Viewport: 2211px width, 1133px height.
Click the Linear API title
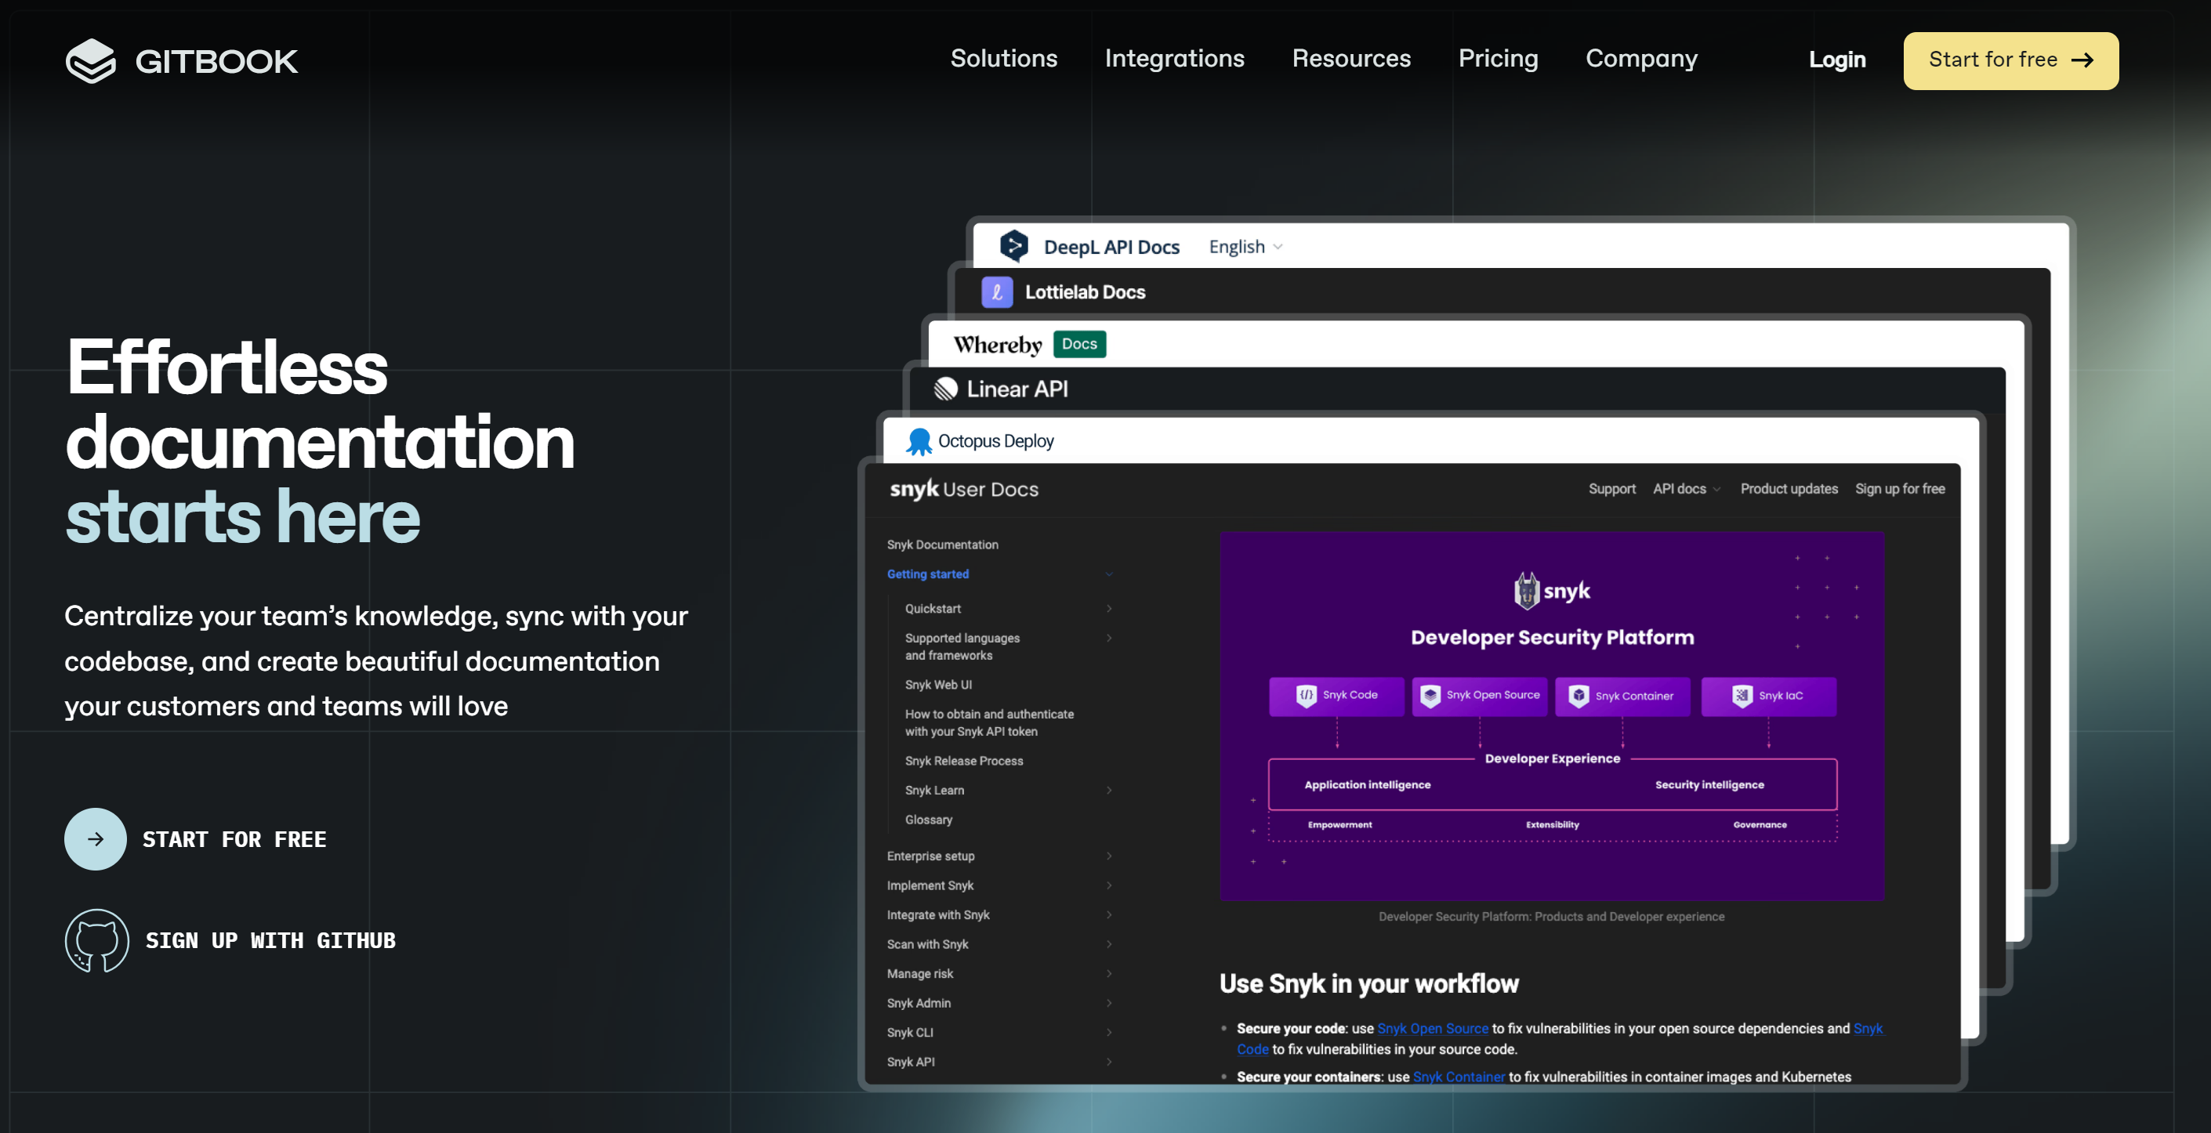1017,389
